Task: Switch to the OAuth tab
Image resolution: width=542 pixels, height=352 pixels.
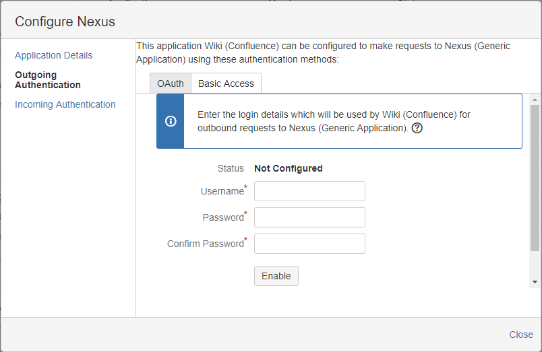Action: tap(171, 83)
